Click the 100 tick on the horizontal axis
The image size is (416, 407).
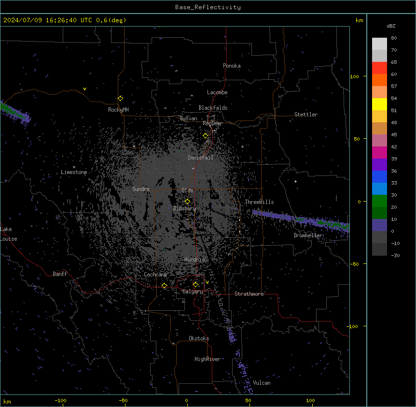310,400
